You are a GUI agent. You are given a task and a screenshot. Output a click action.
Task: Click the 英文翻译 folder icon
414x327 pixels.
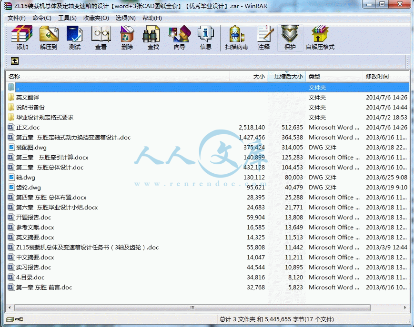pyautogui.click(x=11, y=97)
